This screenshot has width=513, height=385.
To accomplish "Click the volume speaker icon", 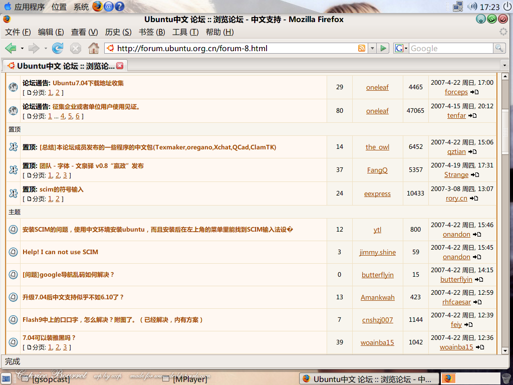I will tap(472, 7).
